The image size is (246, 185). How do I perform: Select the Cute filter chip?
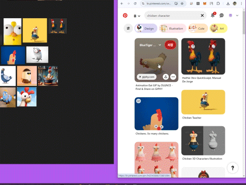[x=198, y=28]
